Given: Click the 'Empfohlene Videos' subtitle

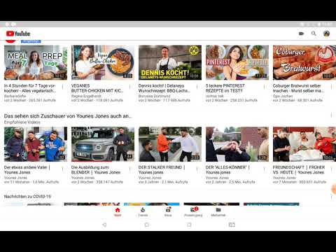Looking at the screenshot, I should [22, 122].
